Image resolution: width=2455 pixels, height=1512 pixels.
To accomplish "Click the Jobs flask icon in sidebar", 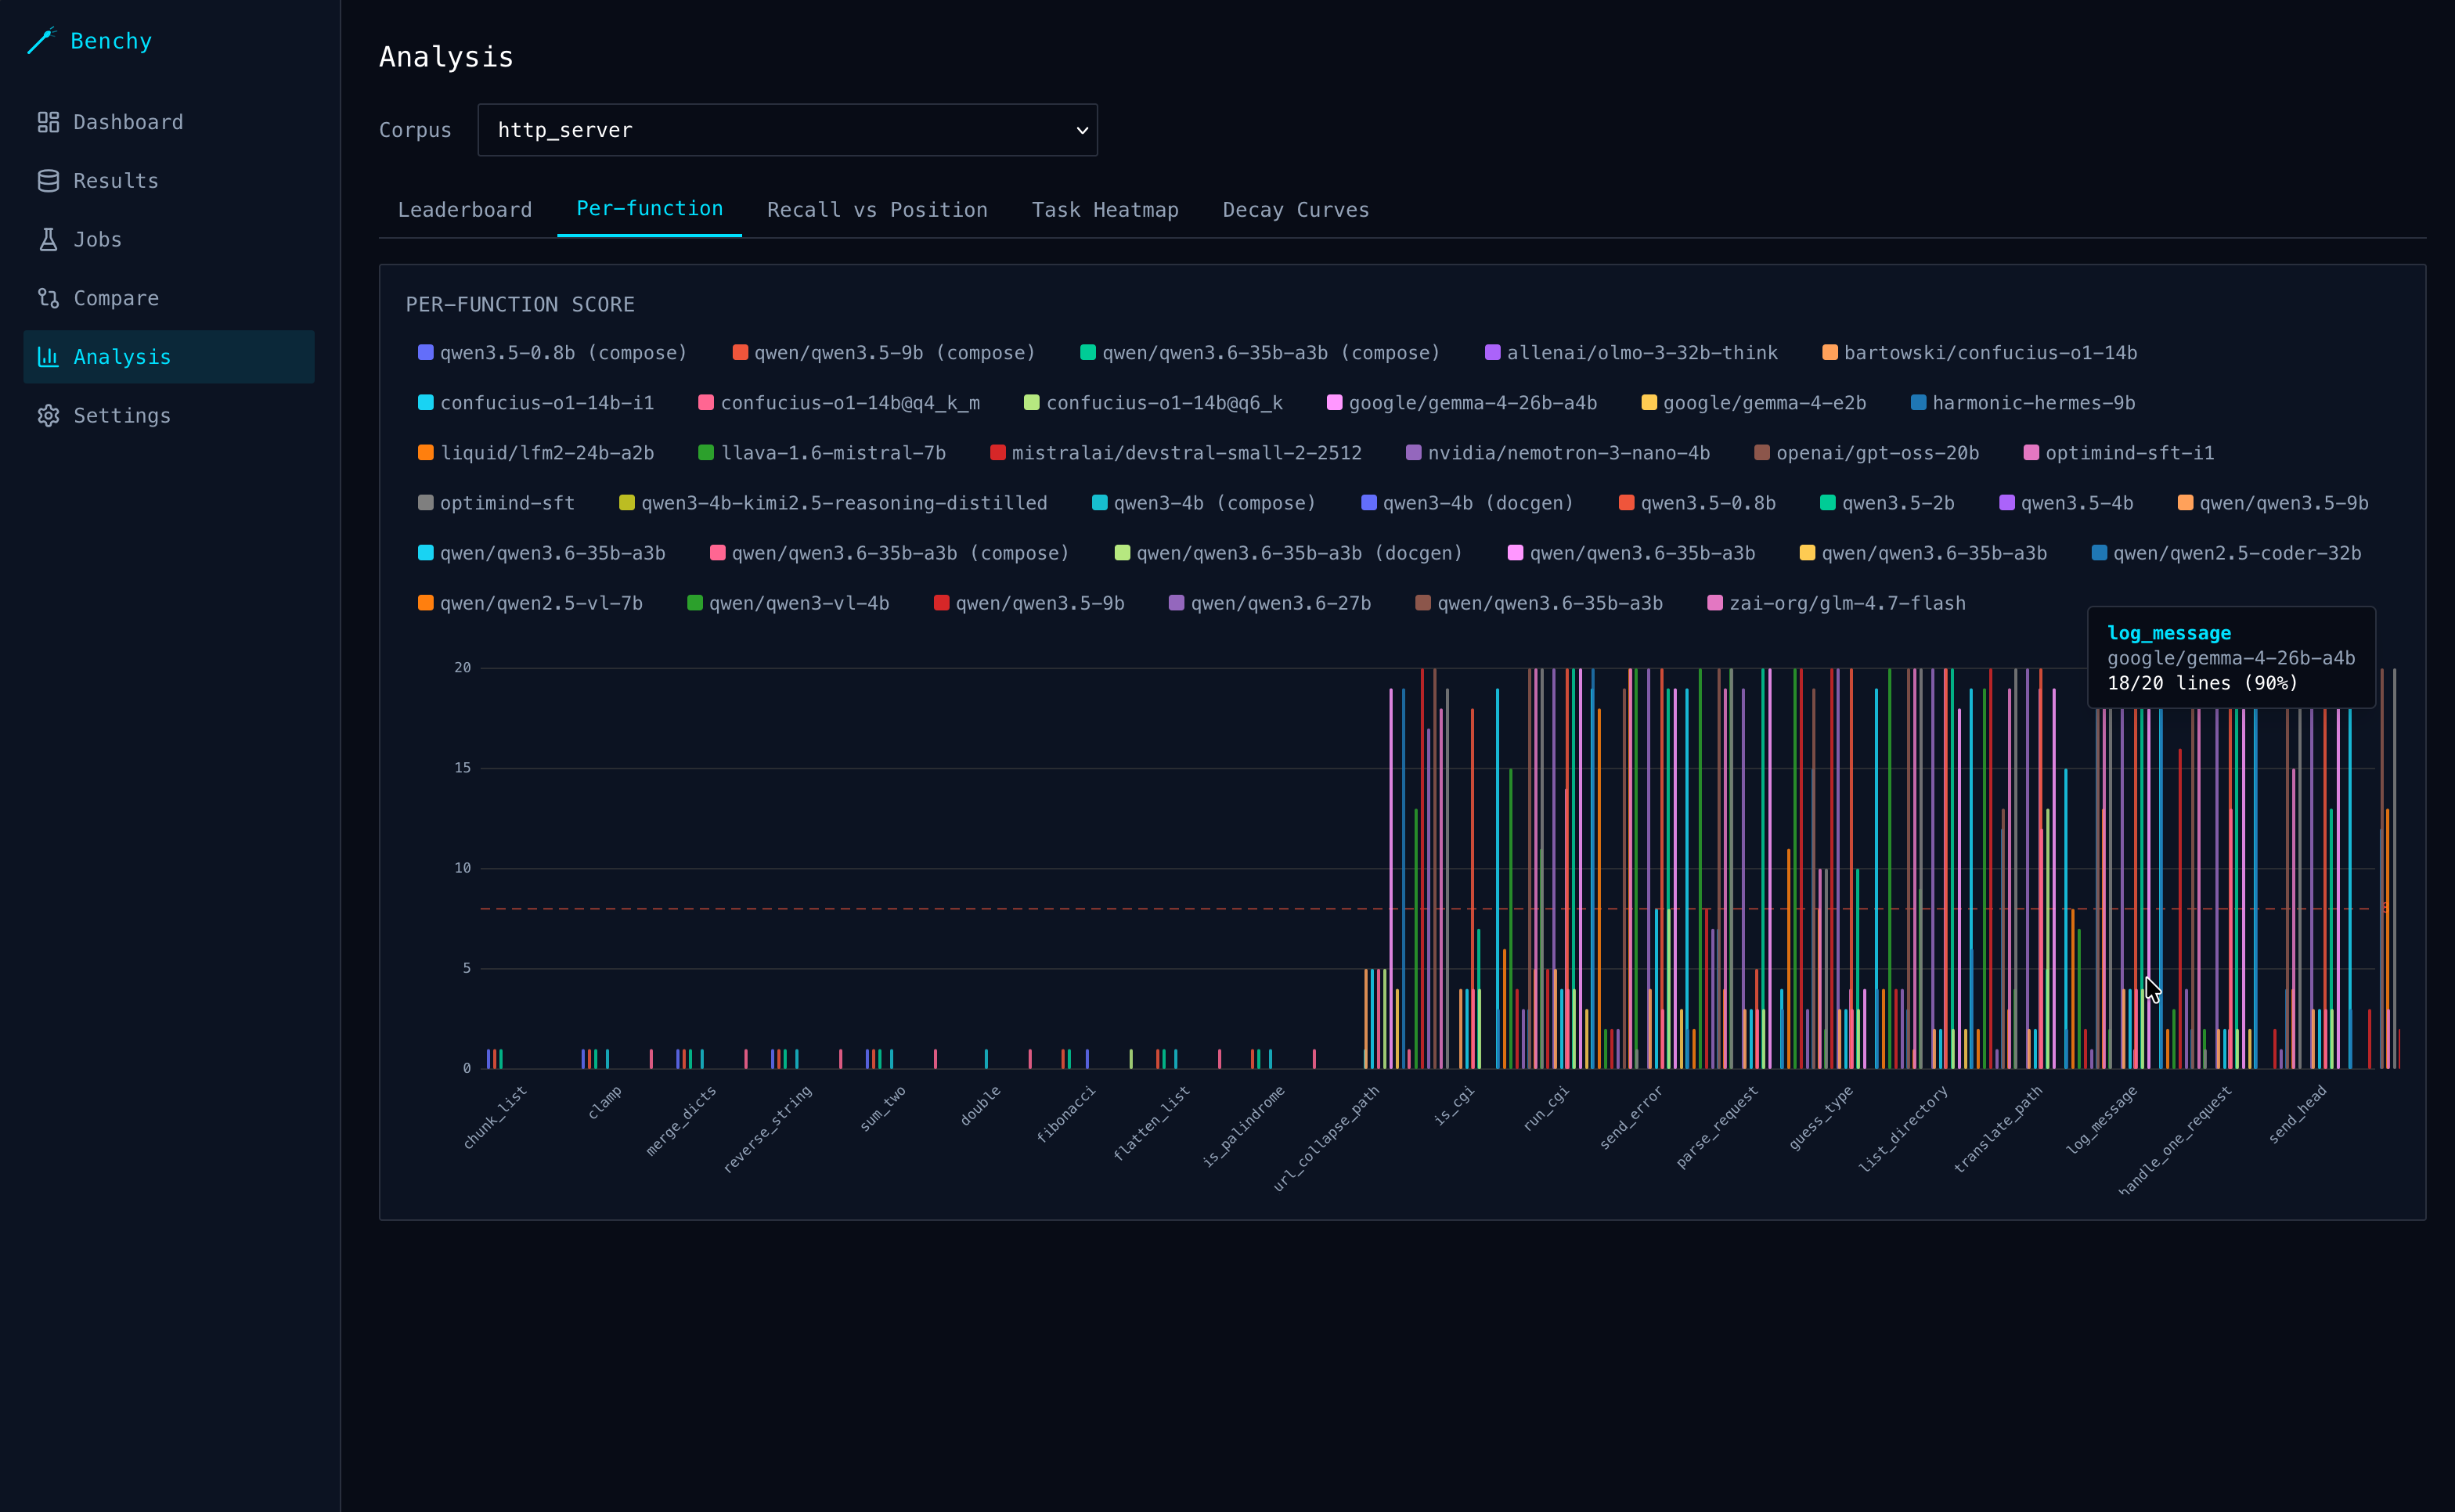I will (48, 240).
